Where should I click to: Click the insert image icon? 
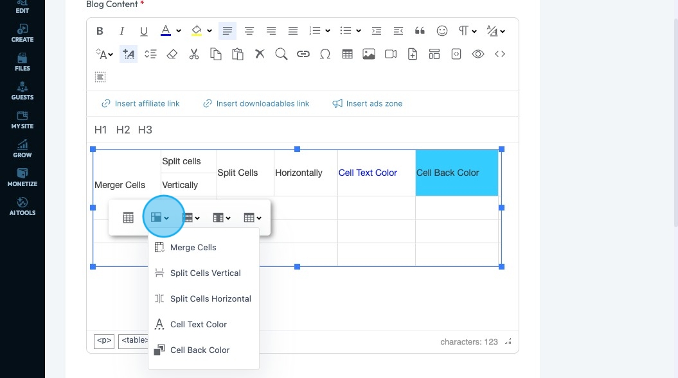click(369, 55)
